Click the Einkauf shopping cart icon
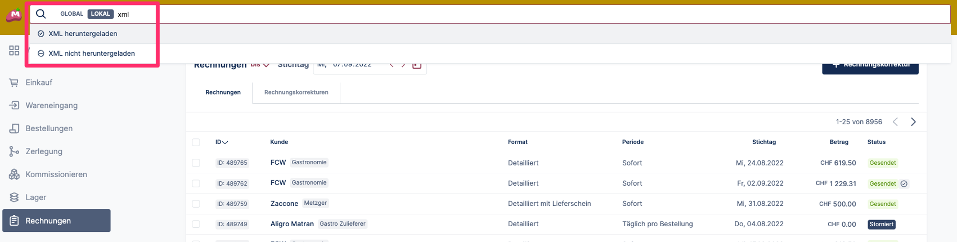This screenshot has width=957, height=242. click(14, 83)
